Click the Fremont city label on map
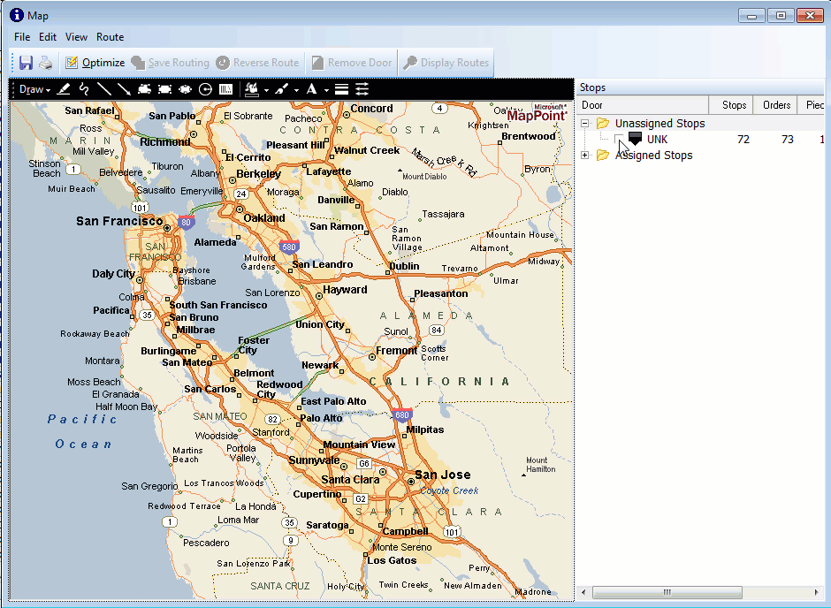 396,351
